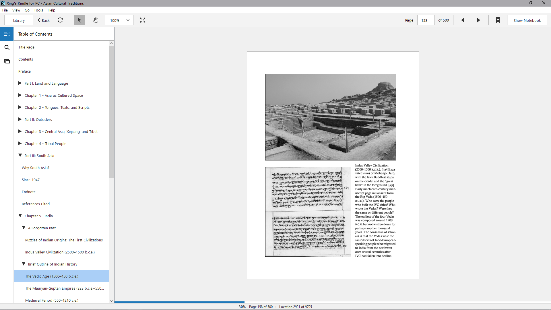The height and width of the screenshot is (310, 551).
Task: Open the Tools menu
Action: click(x=38, y=10)
